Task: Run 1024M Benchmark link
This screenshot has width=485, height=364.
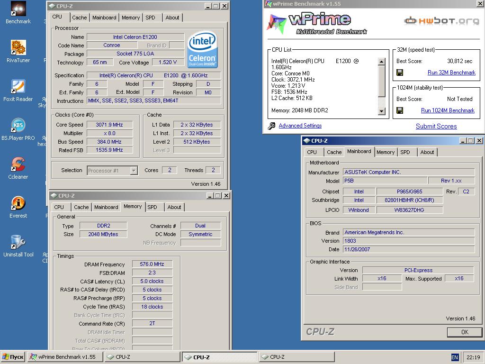Action: pyautogui.click(x=448, y=110)
